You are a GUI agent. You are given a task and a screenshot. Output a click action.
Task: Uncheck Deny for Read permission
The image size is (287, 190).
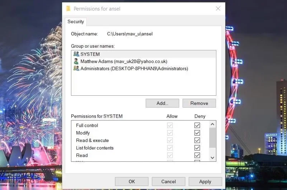[x=197, y=155]
